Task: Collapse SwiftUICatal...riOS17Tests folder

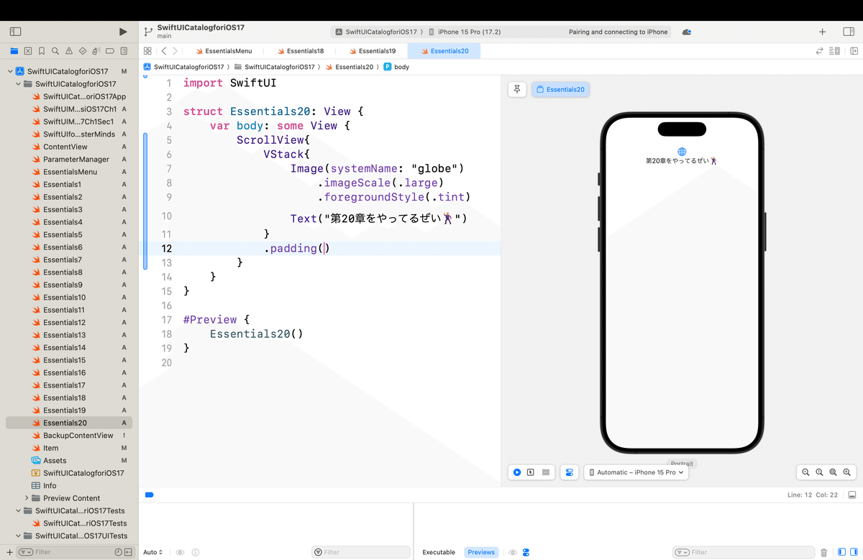Action: tap(19, 510)
